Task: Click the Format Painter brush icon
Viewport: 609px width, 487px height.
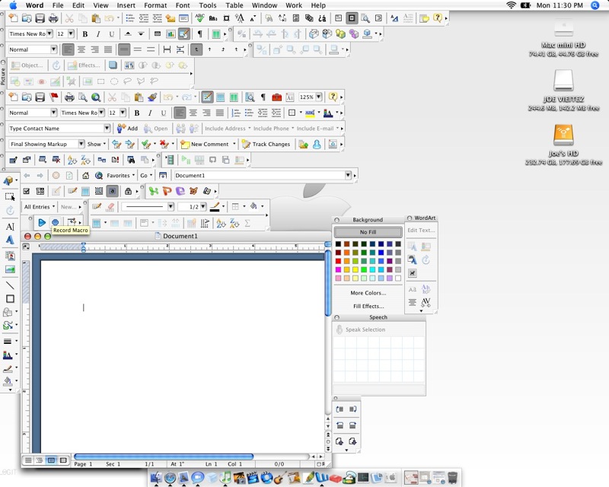Action: pos(152,97)
